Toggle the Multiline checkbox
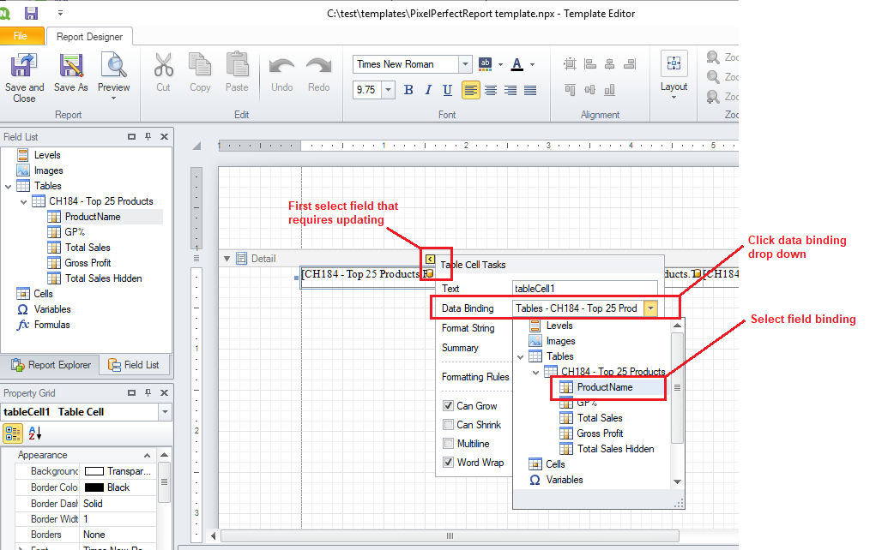 point(448,444)
